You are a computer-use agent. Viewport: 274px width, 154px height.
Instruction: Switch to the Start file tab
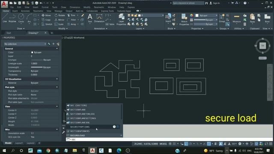click(x=9, y=33)
